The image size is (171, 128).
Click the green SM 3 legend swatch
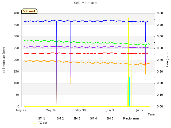coord(69,119)
